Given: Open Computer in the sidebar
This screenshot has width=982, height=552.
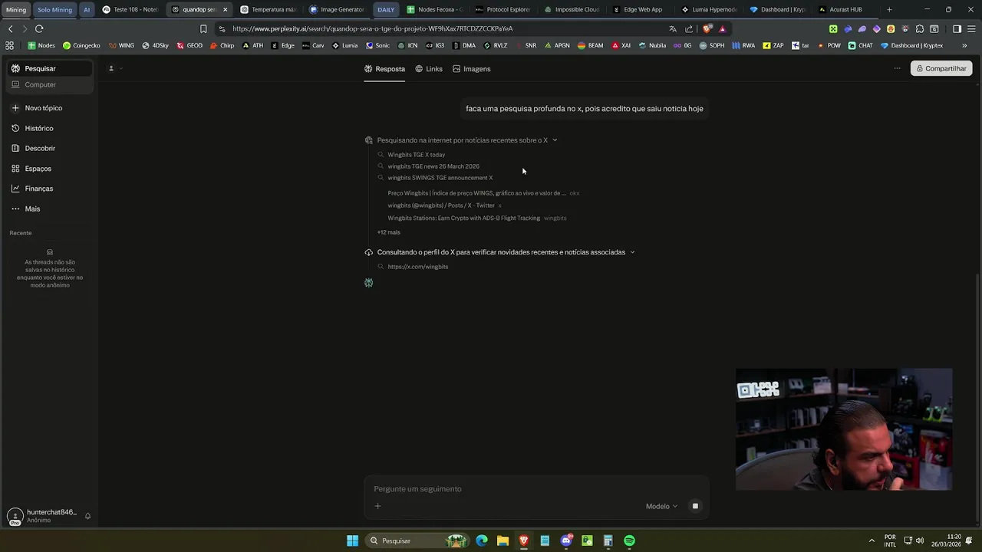Looking at the screenshot, I should [50, 84].
